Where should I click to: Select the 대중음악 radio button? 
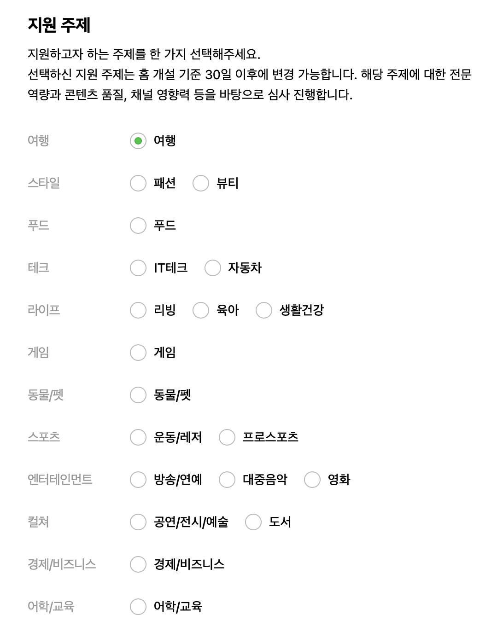click(x=227, y=480)
